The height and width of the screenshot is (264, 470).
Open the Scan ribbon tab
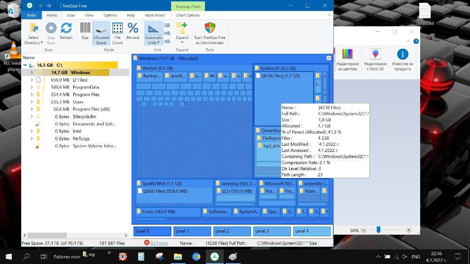coord(71,15)
